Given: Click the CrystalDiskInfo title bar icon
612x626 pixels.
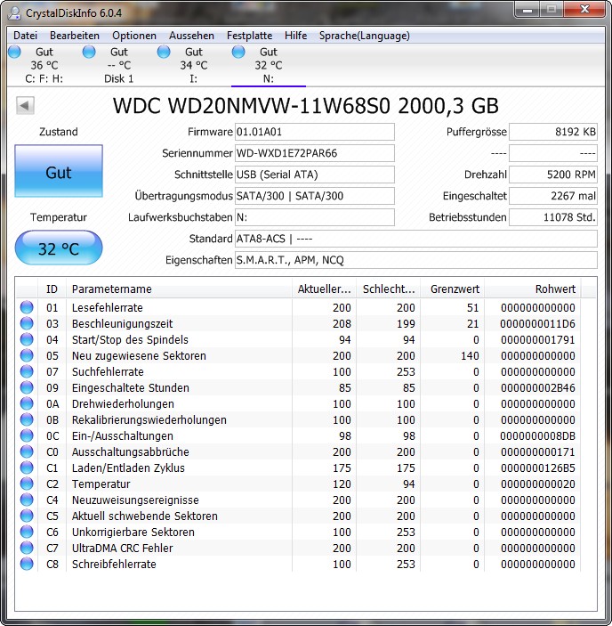Looking at the screenshot, I should [x=14, y=12].
